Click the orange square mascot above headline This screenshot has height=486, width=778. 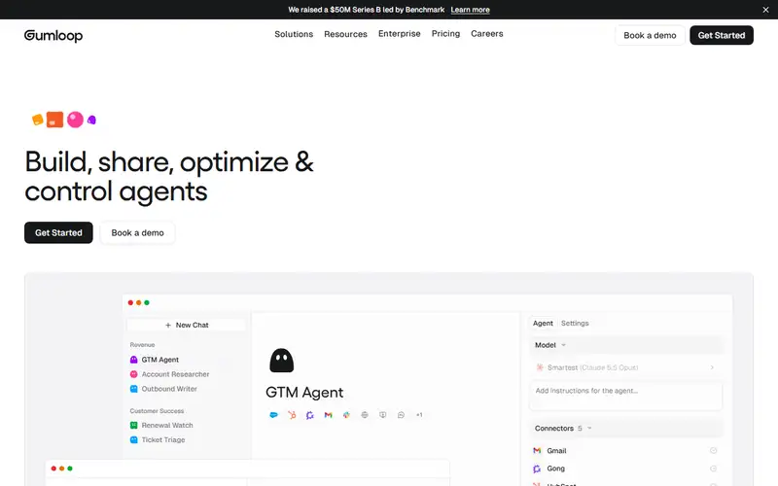55,120
